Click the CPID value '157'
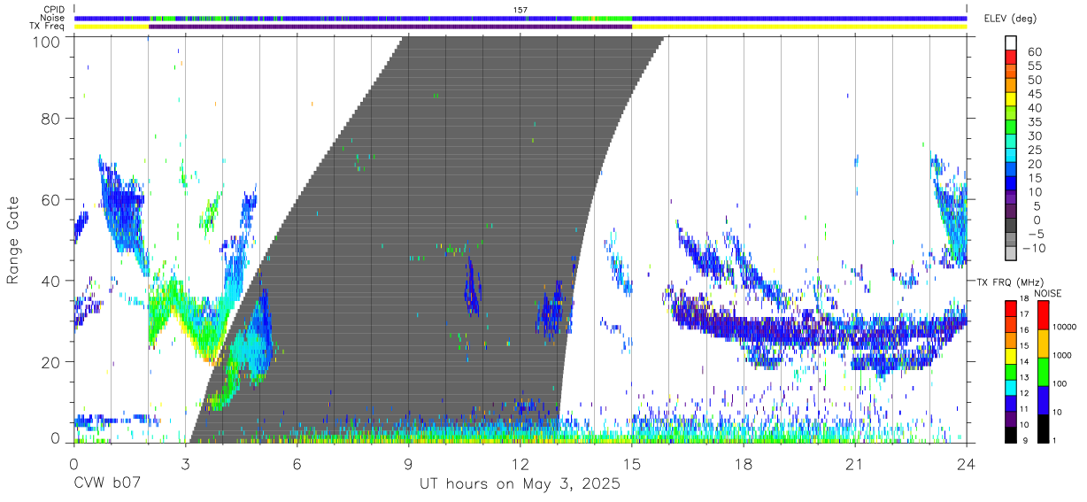The width and height of the screenshot is (1087, 502). coord(520,10)
